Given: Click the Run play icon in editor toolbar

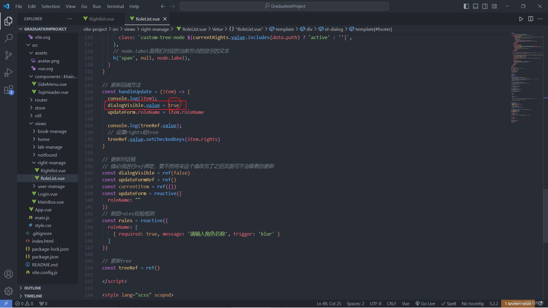Looking at the screenshot, I should [x=521, y=19].
